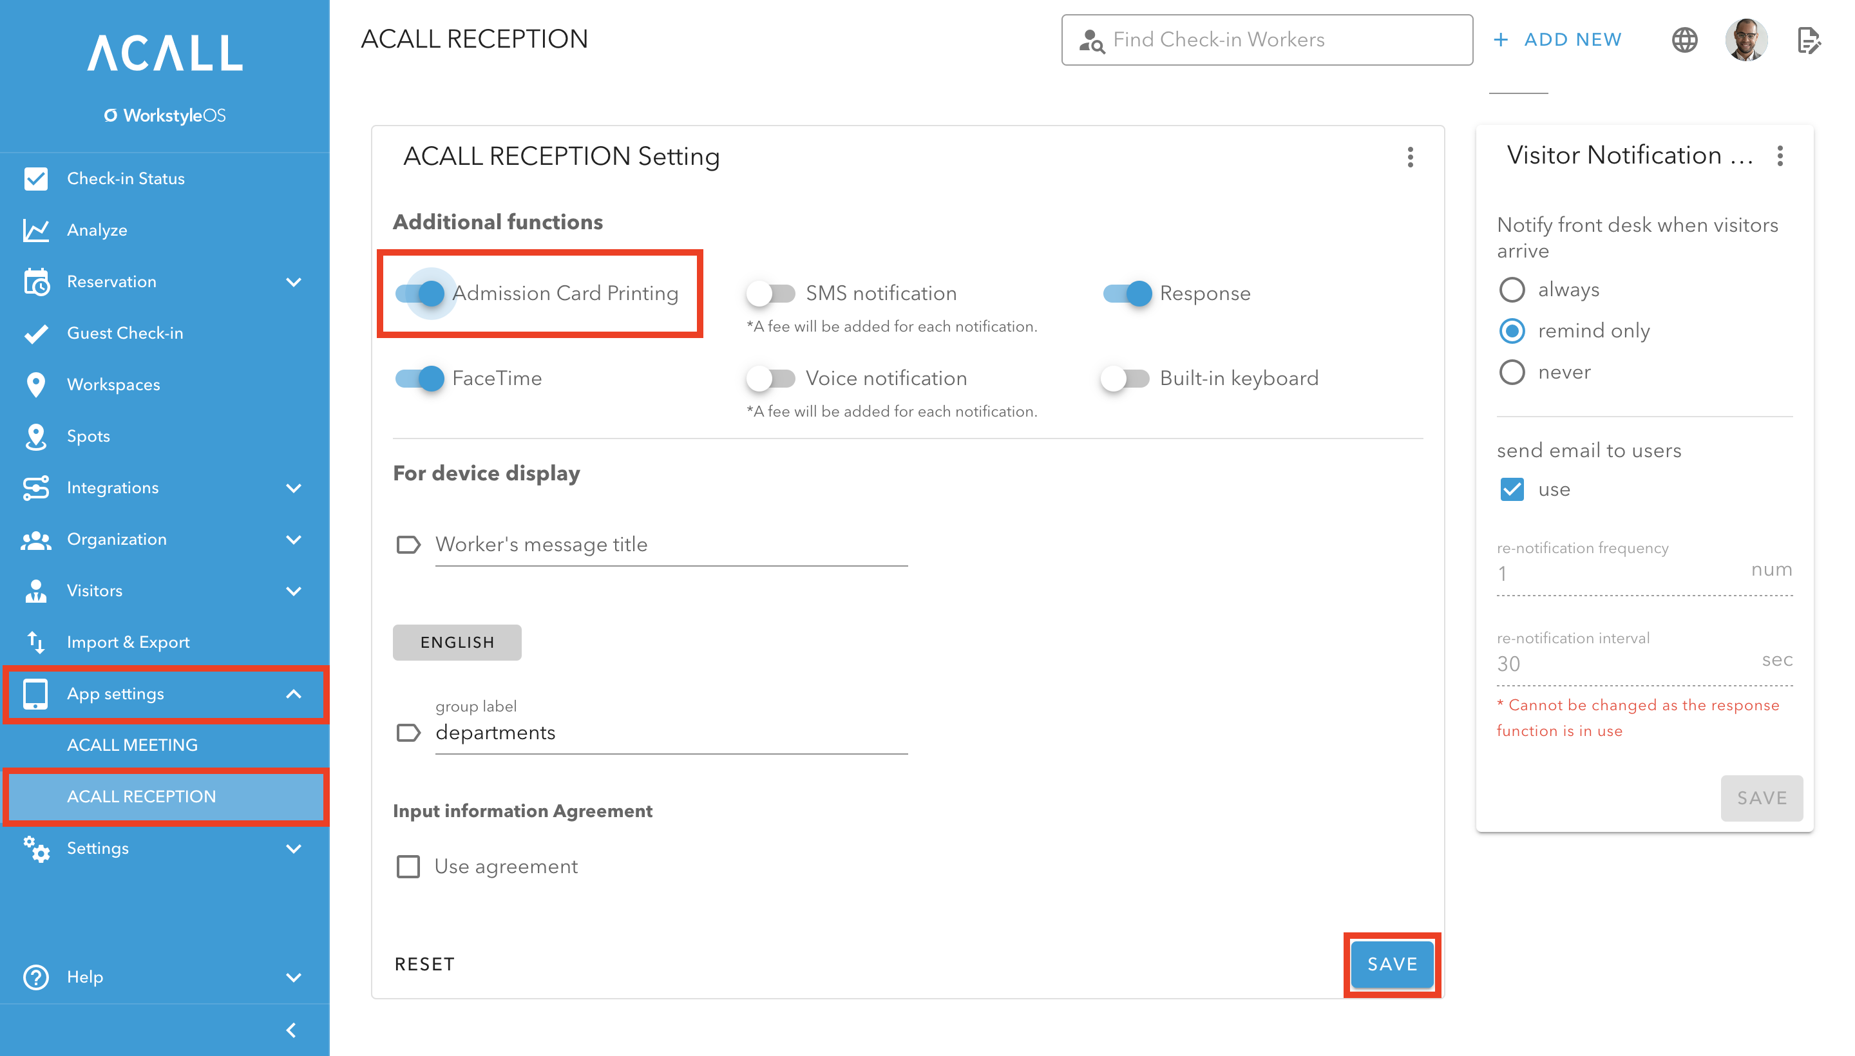This screenshot has height=1056, width=1855.
Task: Expand the Organization submenu chevron
Action: [293, 539]
